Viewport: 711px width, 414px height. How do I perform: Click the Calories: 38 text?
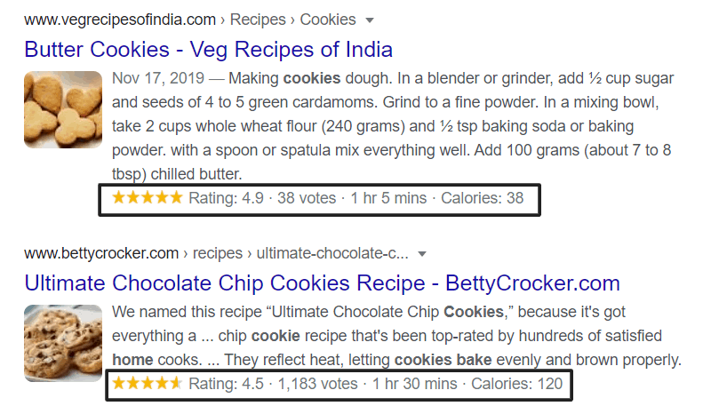point(483,198)
